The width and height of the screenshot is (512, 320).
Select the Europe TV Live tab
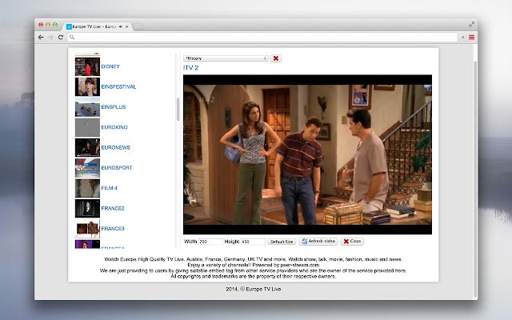pos(97,26)
